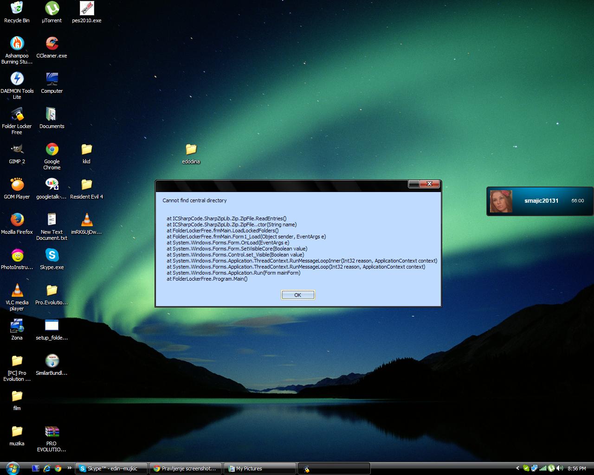Click the 'FolderLockerFree.frmMain.LoadLockedFolders()' stack line
This screenshot has height=475, width=594.
click(223, 231)
